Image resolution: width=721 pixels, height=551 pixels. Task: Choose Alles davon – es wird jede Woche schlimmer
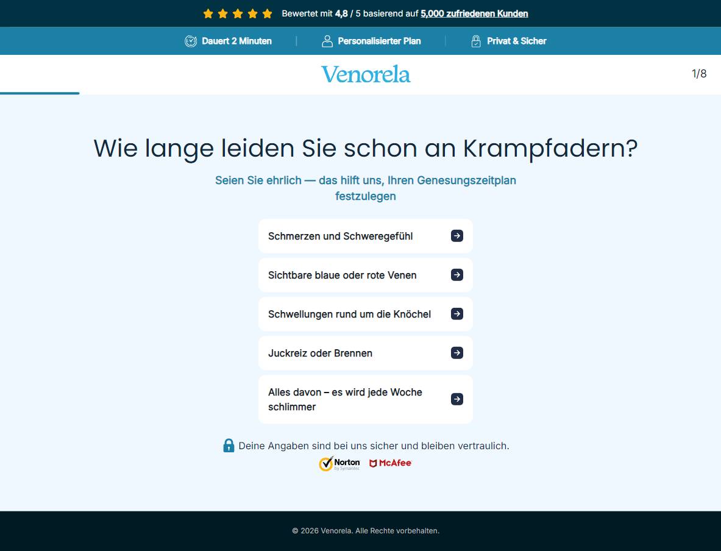[366, 399]
